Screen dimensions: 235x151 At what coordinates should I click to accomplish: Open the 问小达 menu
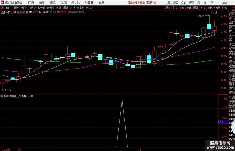tap(76, 2)
